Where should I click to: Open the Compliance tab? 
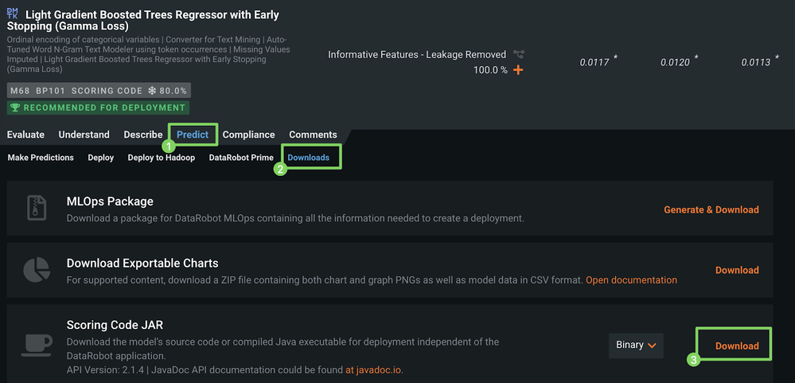[248, 135]
